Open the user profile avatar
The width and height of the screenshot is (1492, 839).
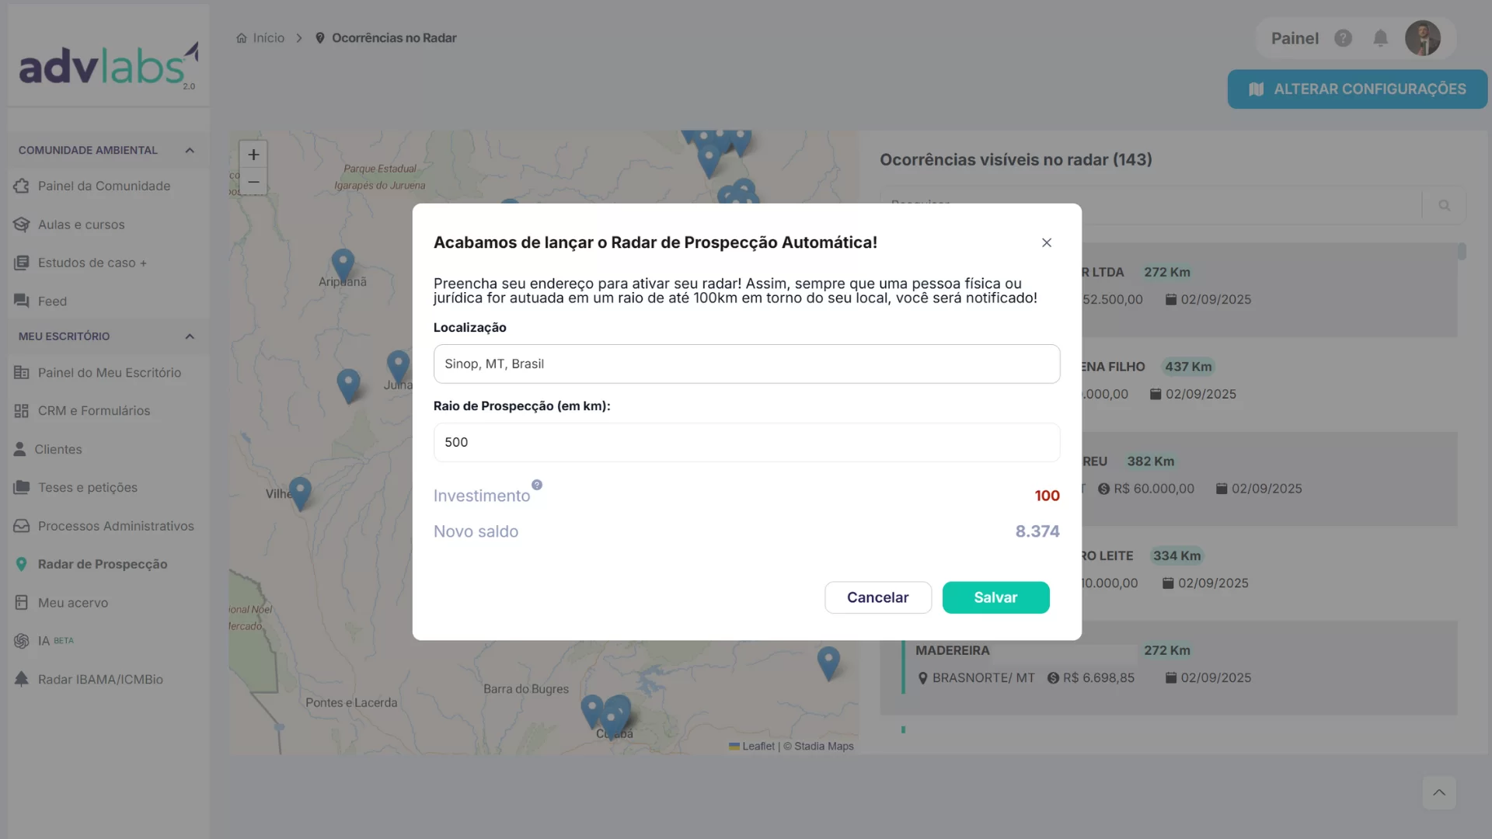click(1422, 38)
